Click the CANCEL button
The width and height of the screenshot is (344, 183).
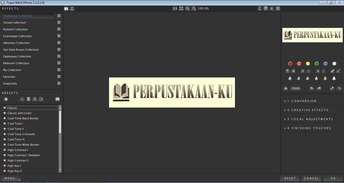tap(312, 178)
